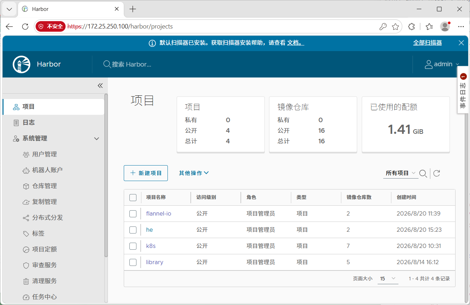
Task: Click the sidebar vertical scrollbar
Action: pos(106,175)
